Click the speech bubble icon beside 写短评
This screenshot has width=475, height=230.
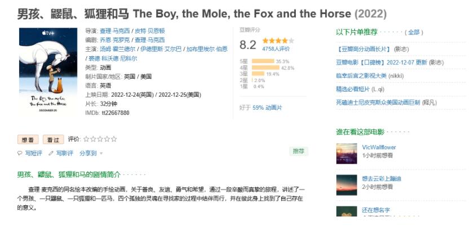tap(20, 153)
